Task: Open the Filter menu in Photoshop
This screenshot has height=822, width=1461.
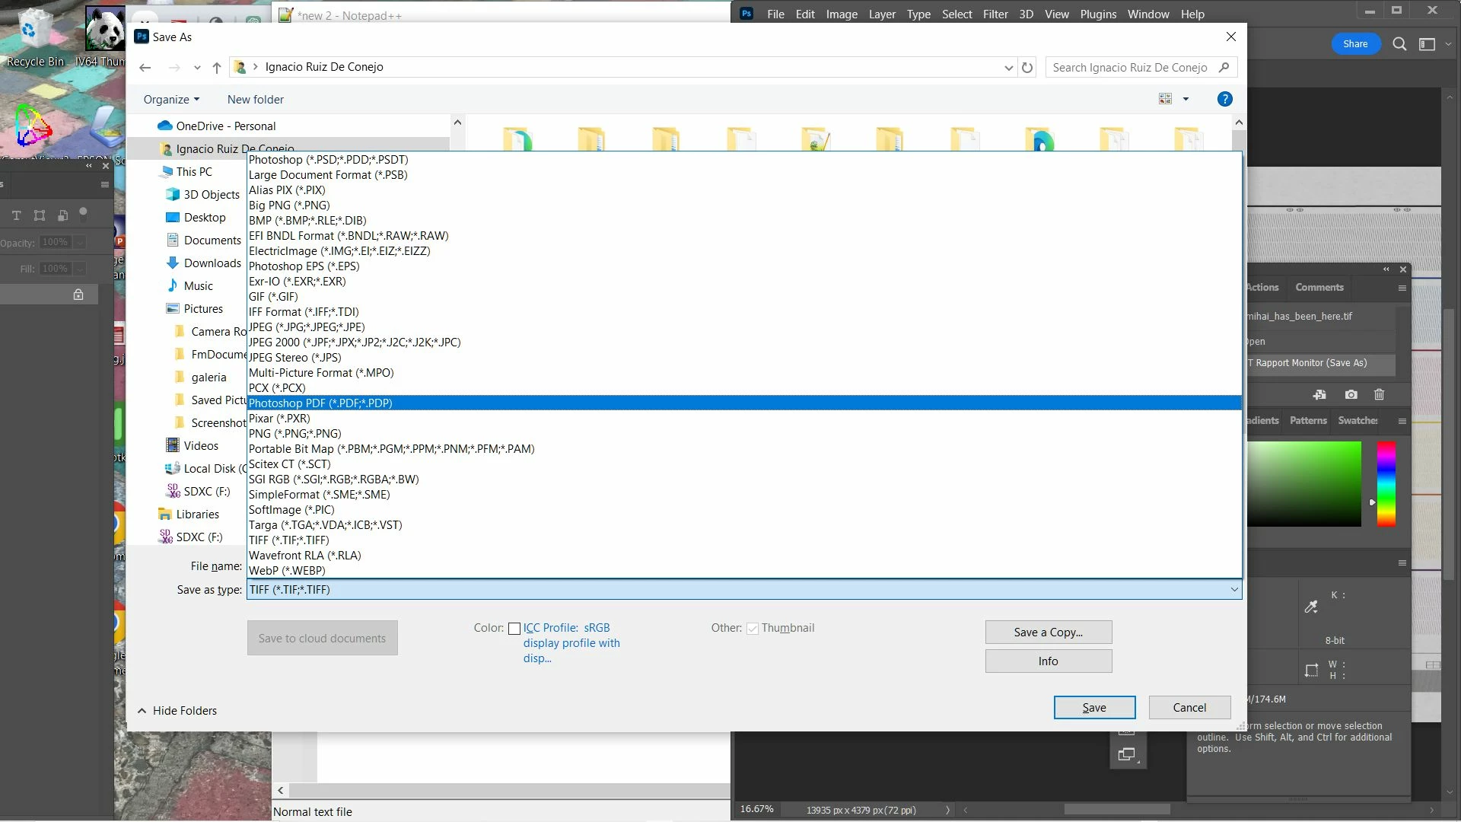Action: coord(995,14)
